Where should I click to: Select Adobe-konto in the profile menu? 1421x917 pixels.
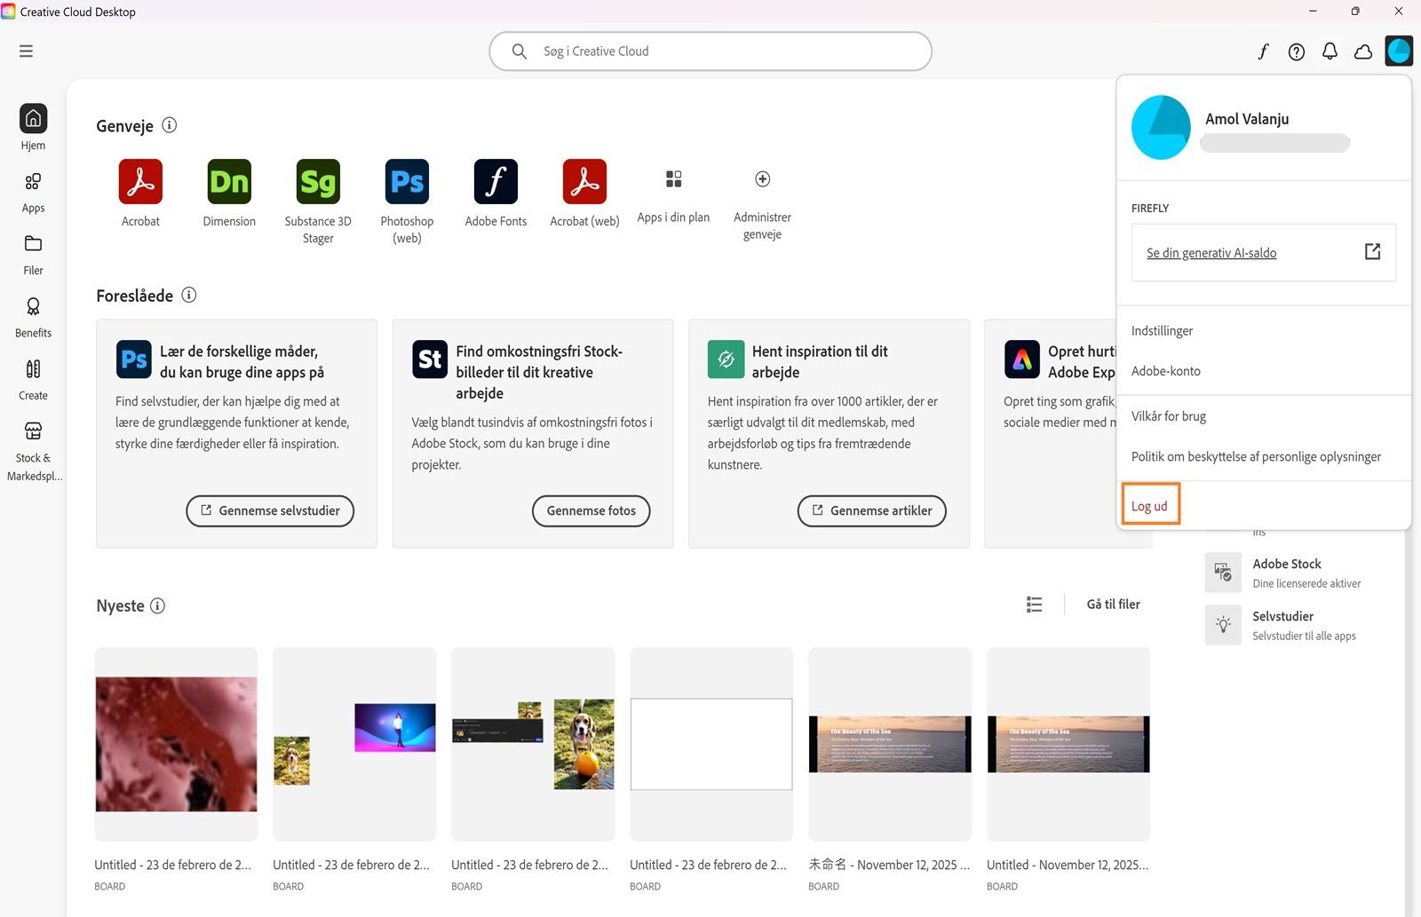pos(1165,371)
